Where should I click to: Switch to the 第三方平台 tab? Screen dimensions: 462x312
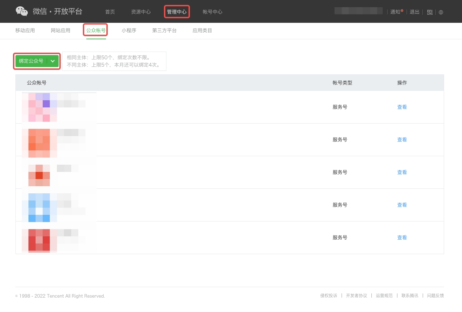pos(164,31)
